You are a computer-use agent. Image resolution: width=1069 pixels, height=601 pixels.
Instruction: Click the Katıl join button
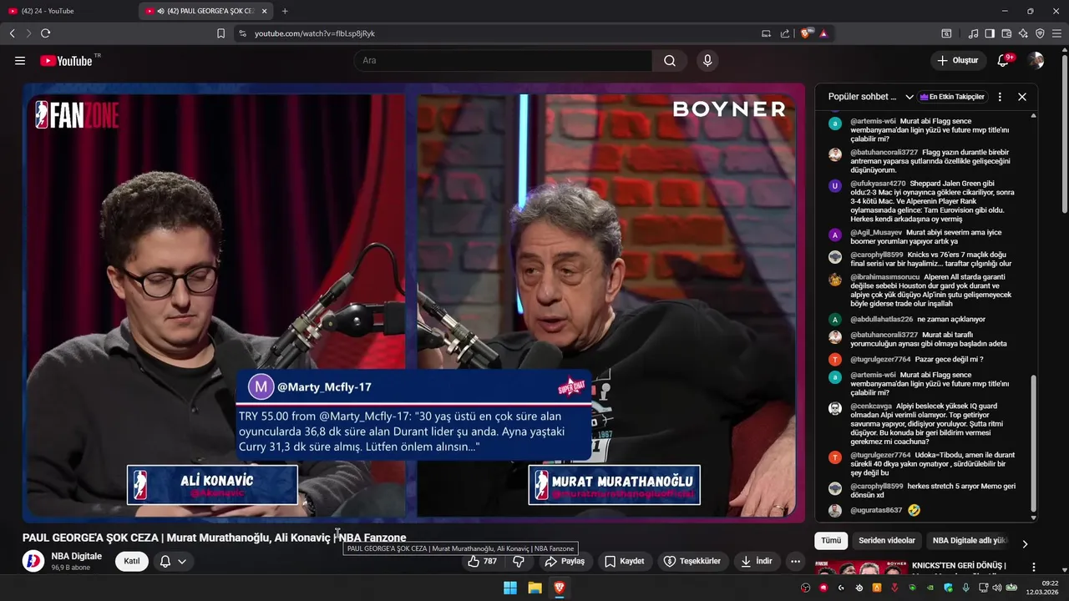[x=132, y=561]
